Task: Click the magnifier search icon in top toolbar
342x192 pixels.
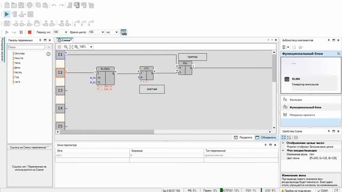Action: click(76, 5)
